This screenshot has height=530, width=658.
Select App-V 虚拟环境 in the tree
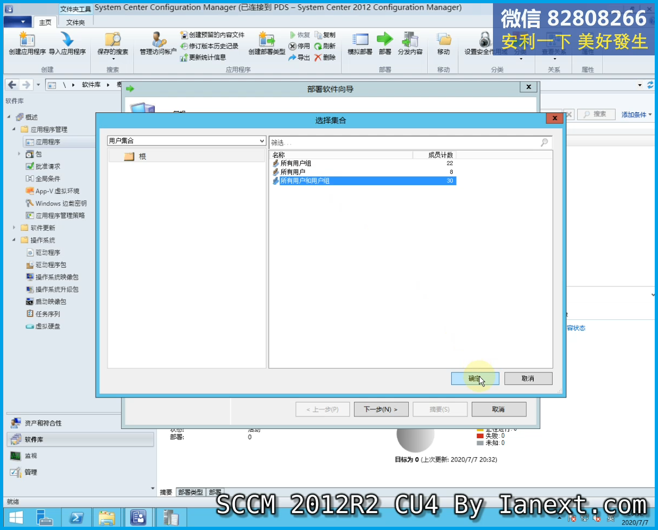[53, 191]
